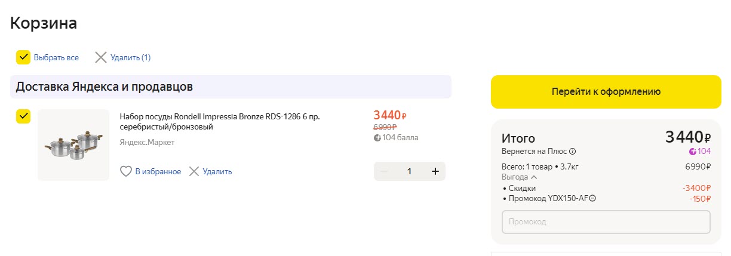
Task: Click the heart icon to add to favorites
Action: 126,172
